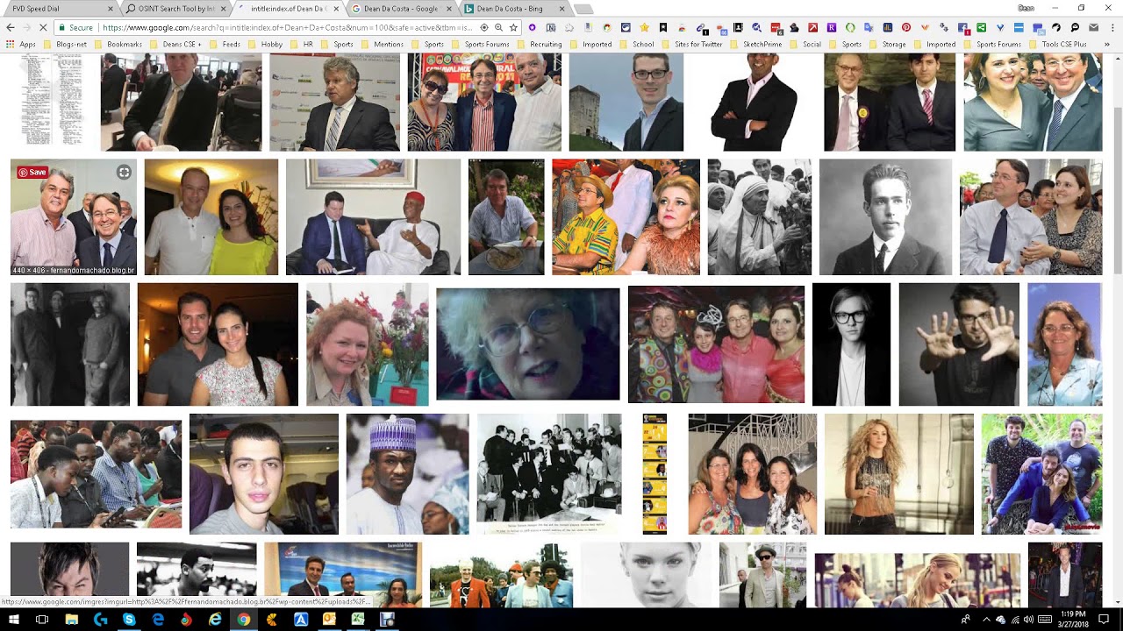This screenshot has width=1123, height=631.
Task: Open the Chrome profile button labeled Dean
Action: click(1026, 8)
